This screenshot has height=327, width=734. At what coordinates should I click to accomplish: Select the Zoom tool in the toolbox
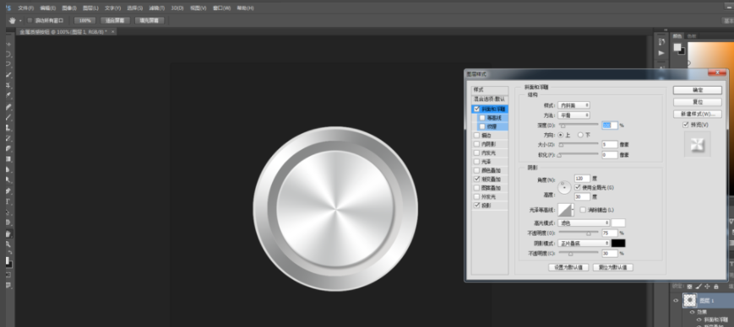pyautogui.click(x=8, y=244)
